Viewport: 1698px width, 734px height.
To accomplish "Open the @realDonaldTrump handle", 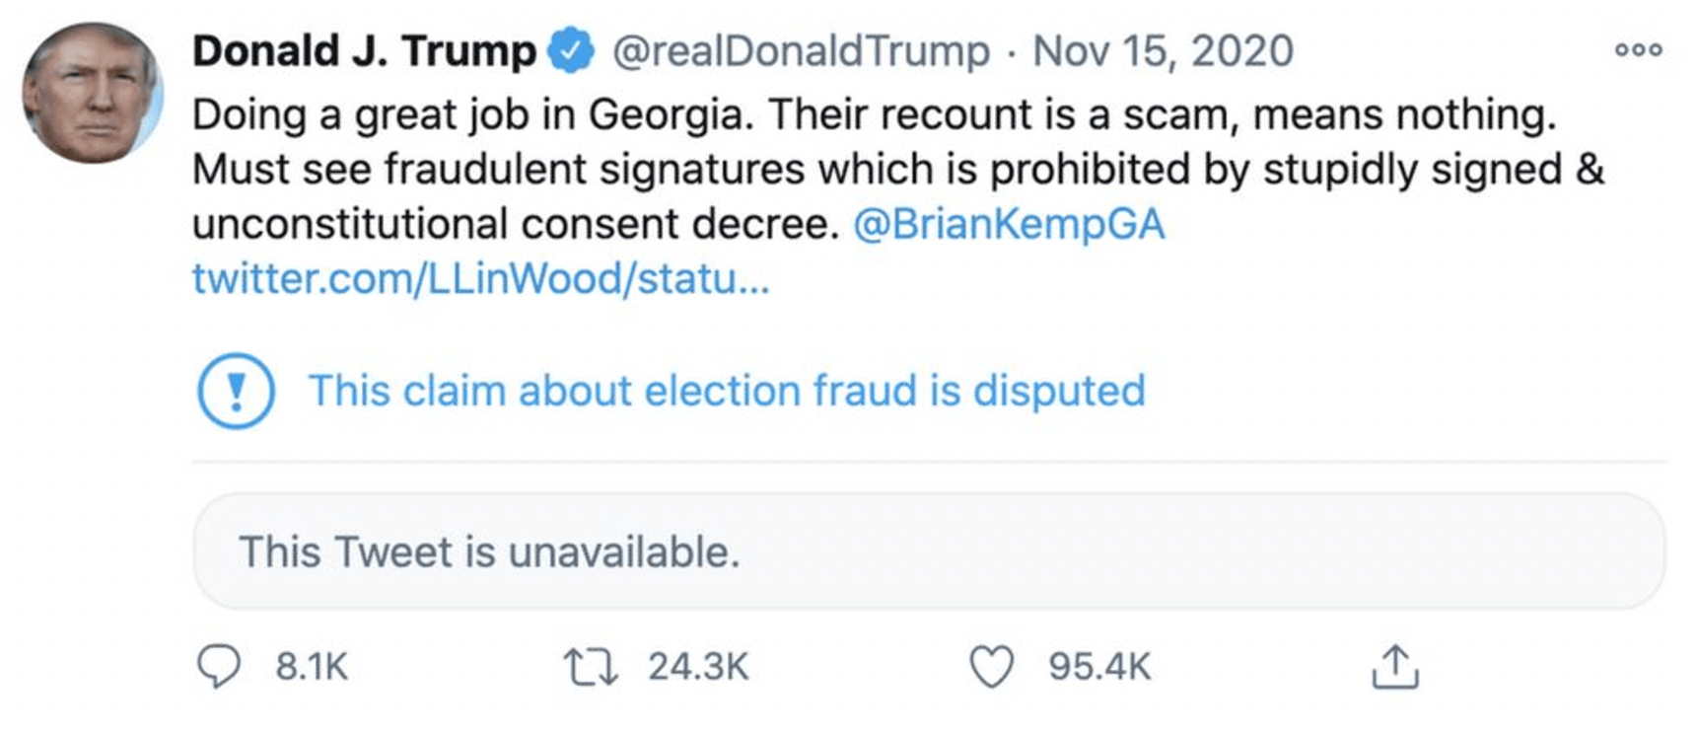I will 801,51.
